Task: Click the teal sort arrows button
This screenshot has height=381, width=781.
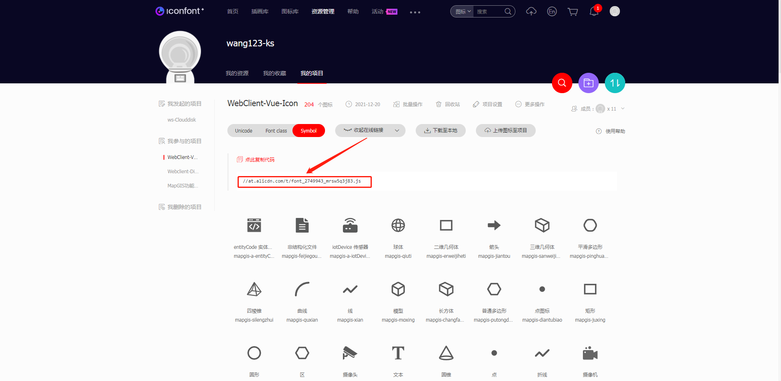Action: coord(615,83)
